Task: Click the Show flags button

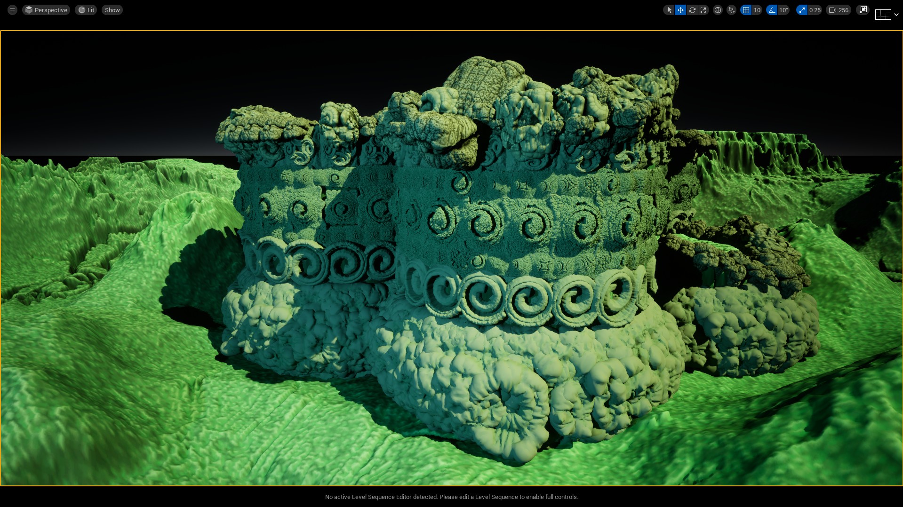Action: 112,10
